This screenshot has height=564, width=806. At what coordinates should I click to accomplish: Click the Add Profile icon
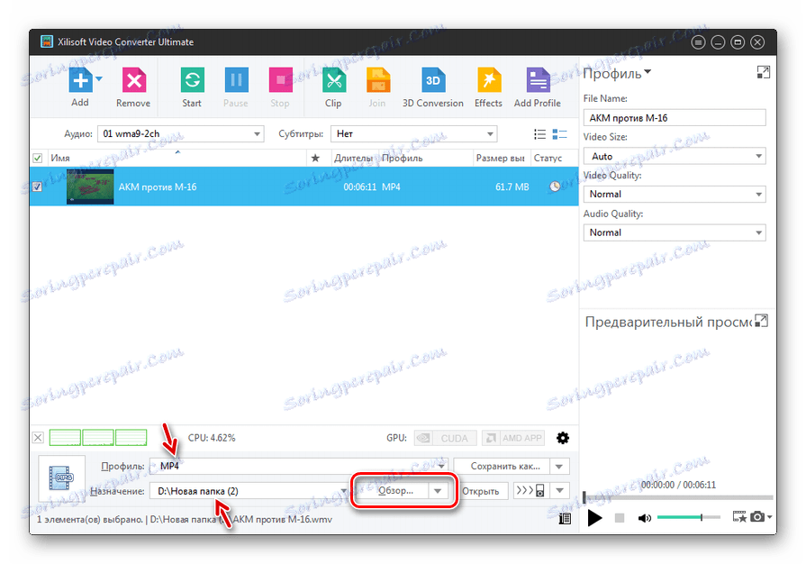point(538,80)
